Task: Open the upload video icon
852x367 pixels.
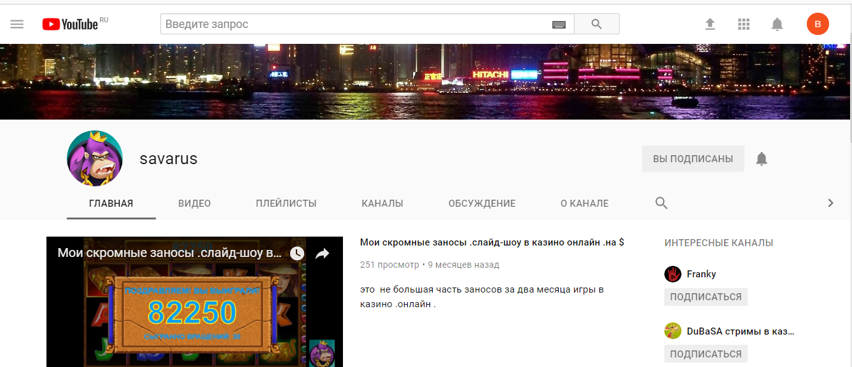Action: click(710, 24)
